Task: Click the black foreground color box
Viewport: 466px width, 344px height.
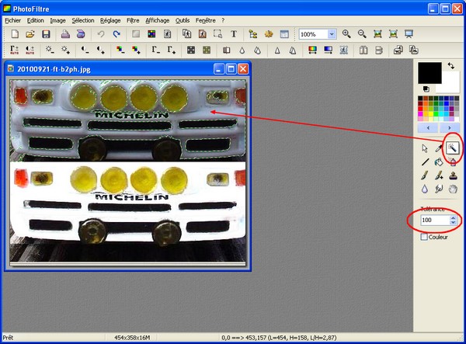Action: coord(429,73)
